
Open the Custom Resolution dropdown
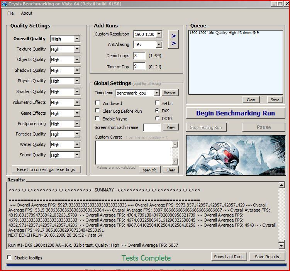(159, 34)
